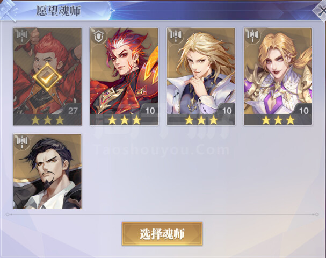
Task: Click the class icon on the blonde woman's card
Action: 252,36
